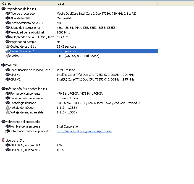Select the 'voltaje del núcleo' label
194x184 pixels.
[22, 108]
